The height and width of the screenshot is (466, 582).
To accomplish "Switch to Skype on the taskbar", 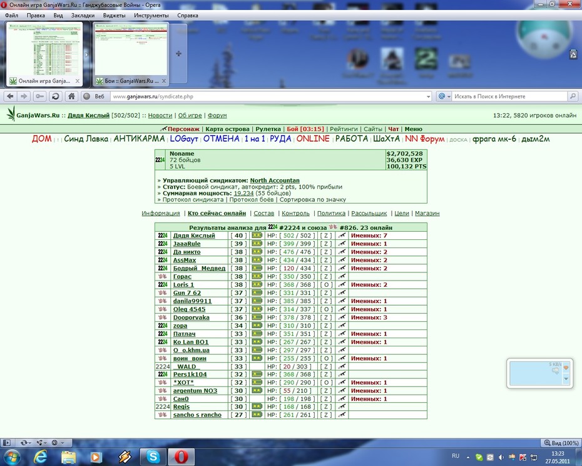I will (x=153, y=457).
